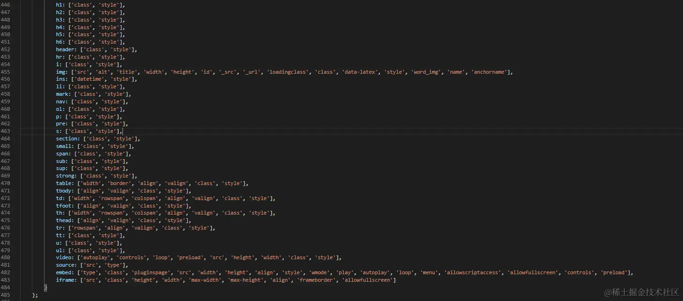Place cursor on the 'h6' key
Screen dimensions: 683x301
point(59,42)
